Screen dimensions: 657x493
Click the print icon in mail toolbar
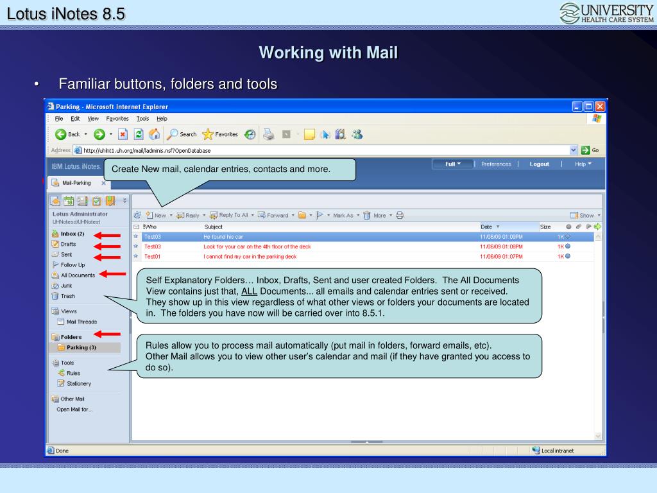coord(400,215)
